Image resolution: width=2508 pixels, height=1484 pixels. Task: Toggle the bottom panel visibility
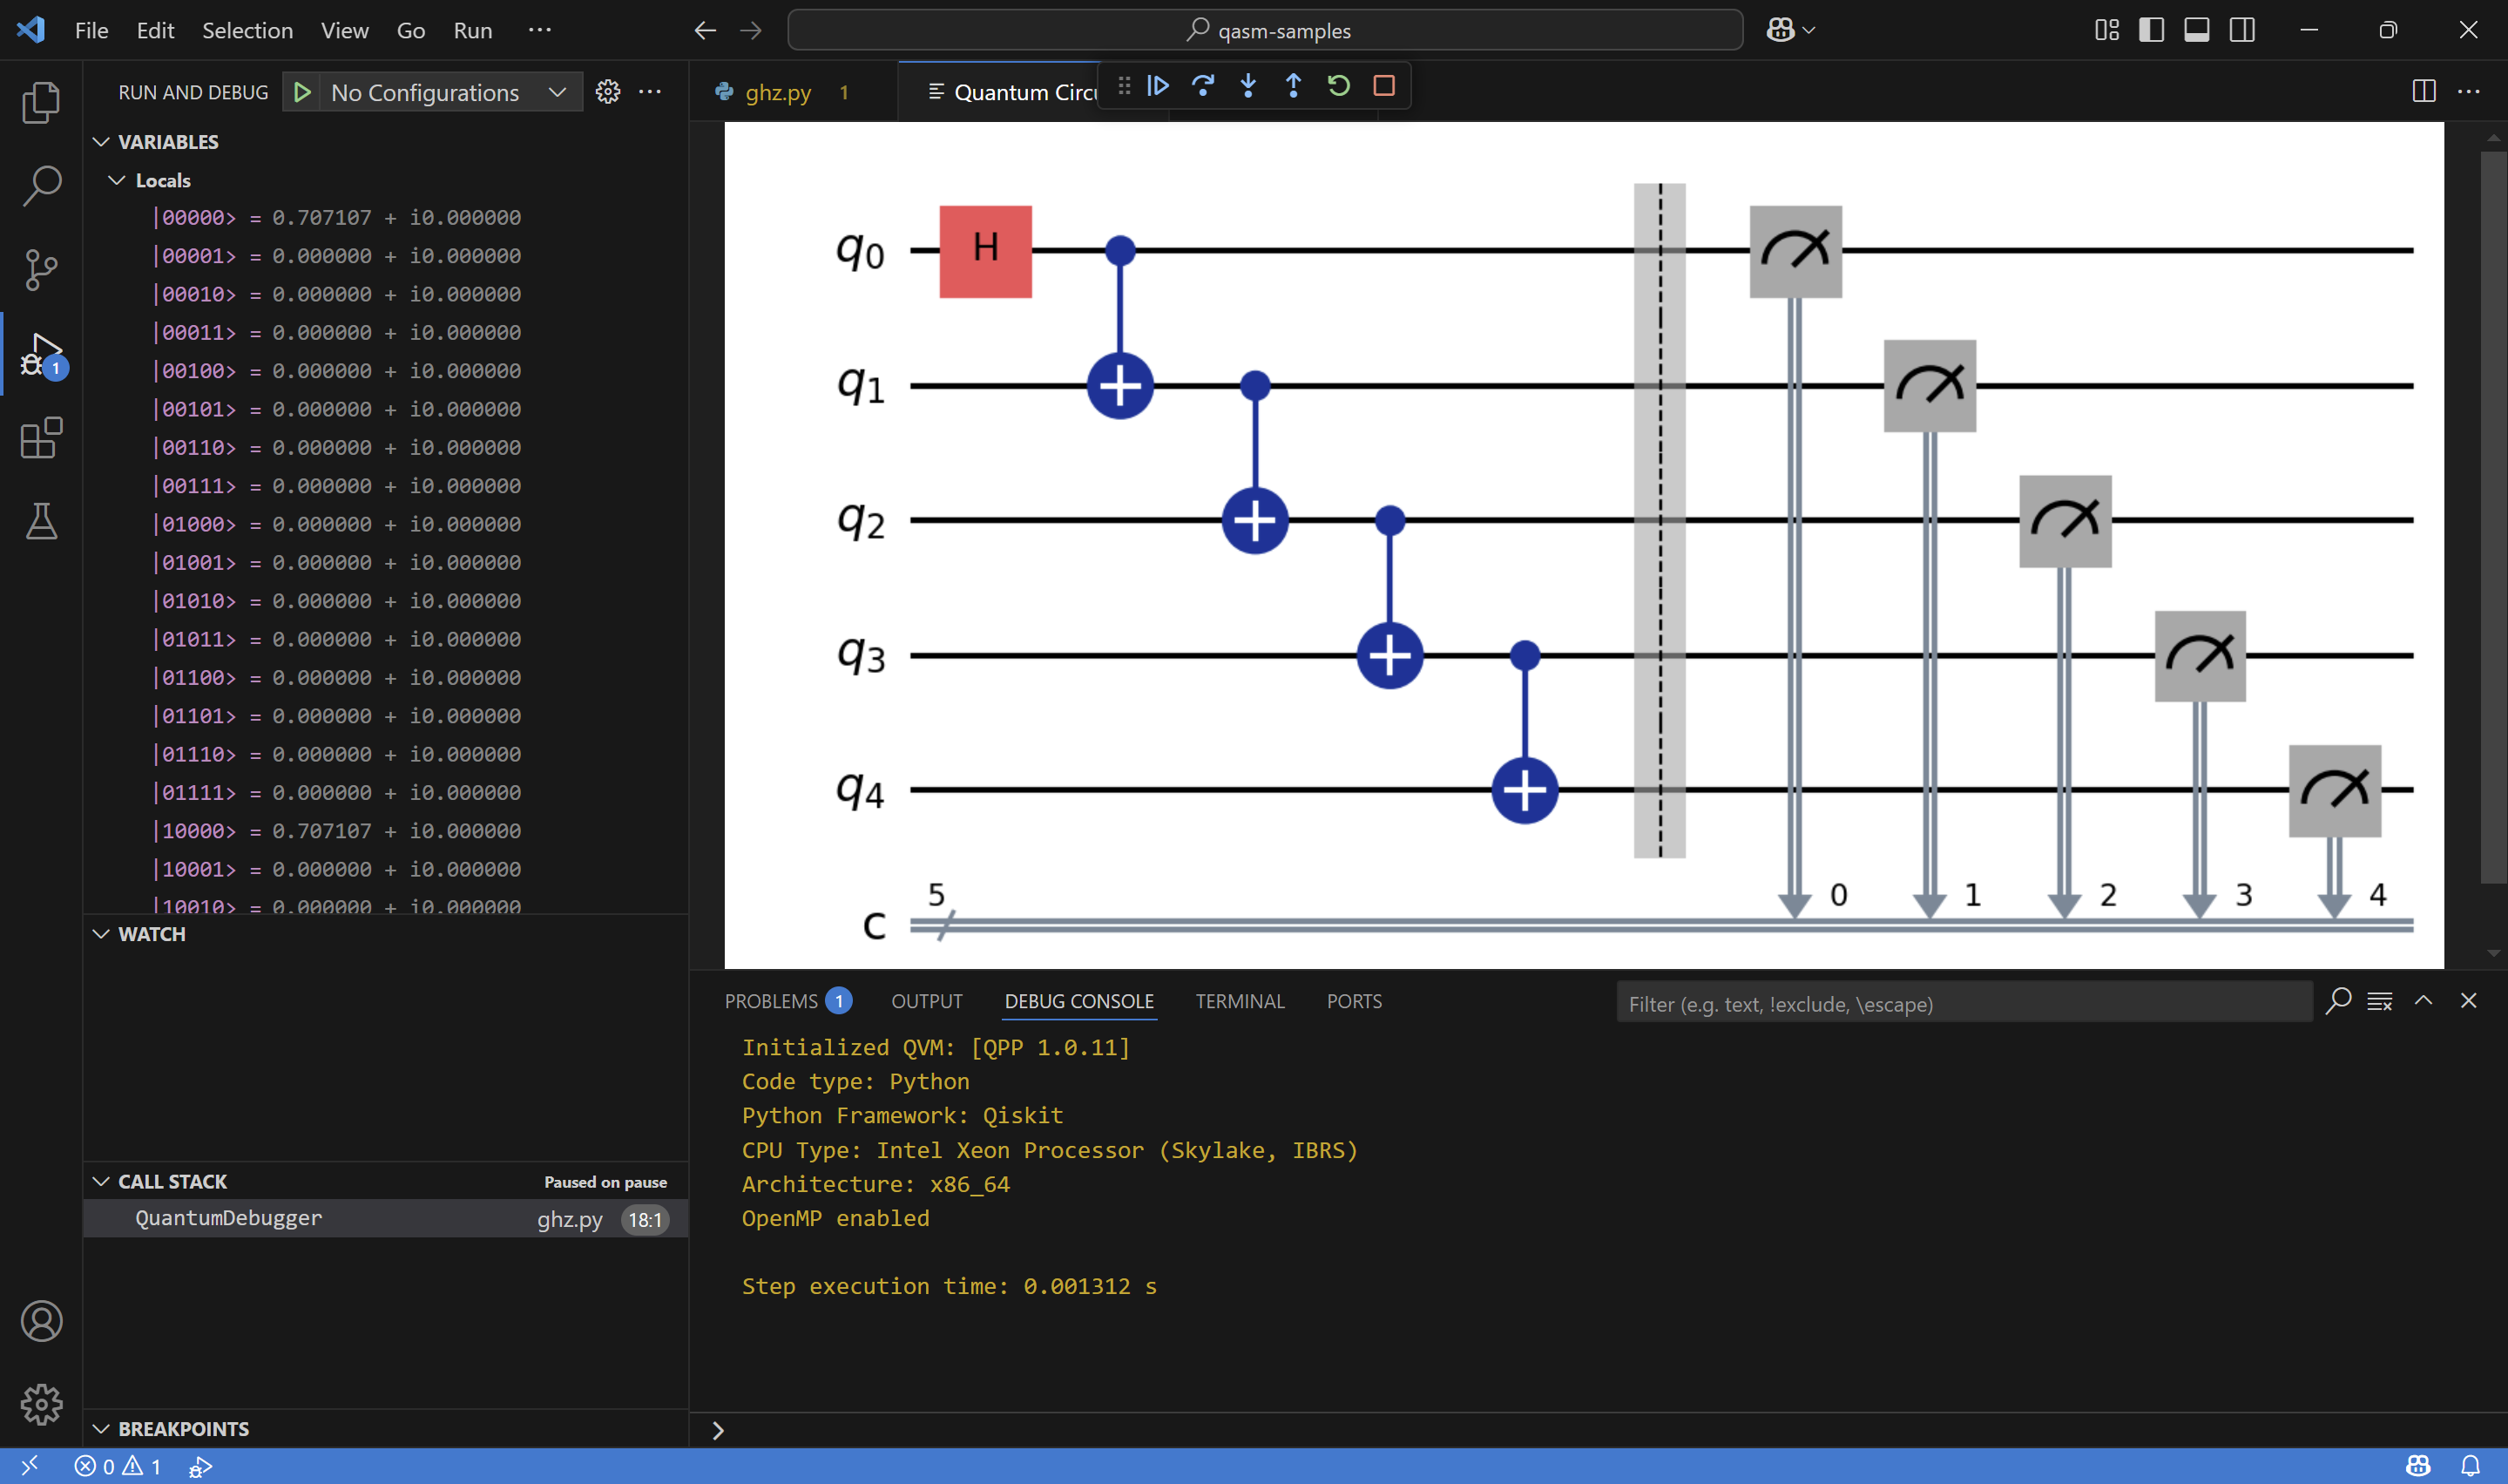(x=2196, y=30)
